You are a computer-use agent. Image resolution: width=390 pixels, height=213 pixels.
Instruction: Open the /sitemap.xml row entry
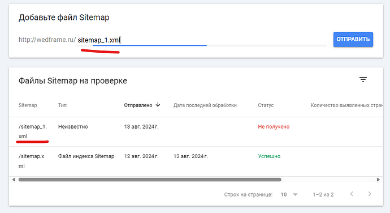[31, 161]
